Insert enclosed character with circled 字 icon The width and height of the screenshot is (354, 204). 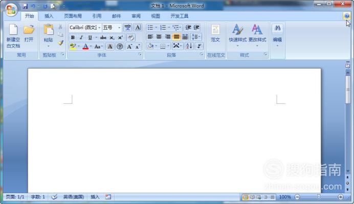[x=120, y=47]
